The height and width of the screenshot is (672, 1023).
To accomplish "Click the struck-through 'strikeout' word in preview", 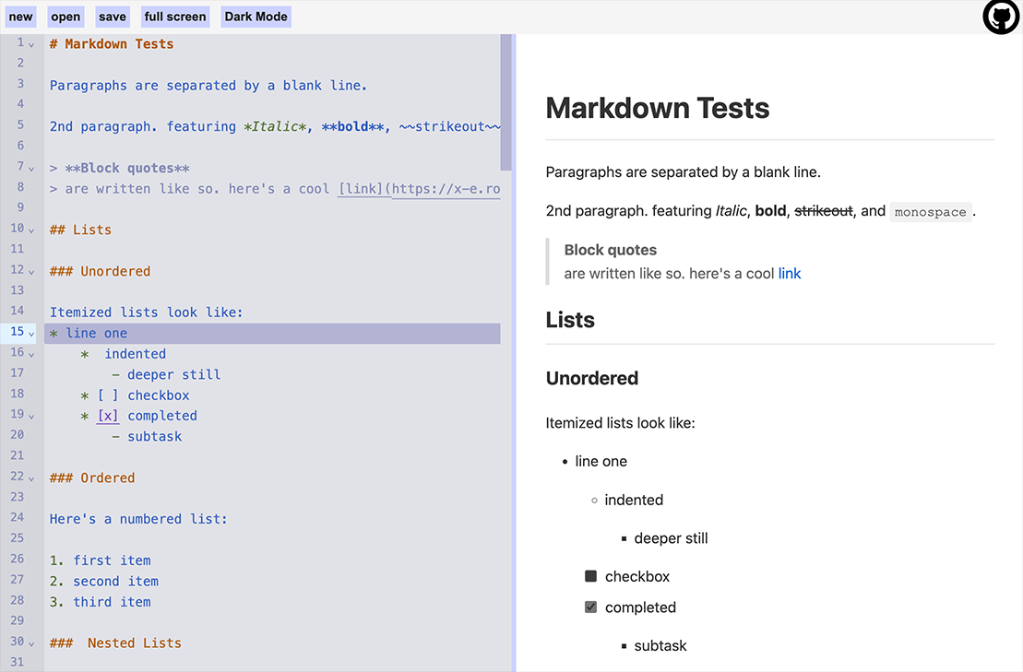I will click(824, 211).
